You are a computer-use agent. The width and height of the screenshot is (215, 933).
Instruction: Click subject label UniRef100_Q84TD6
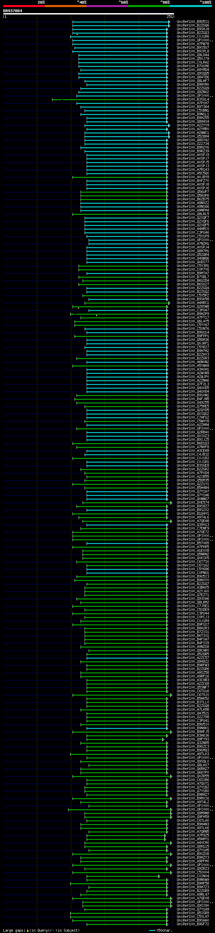[x=192, y=77]
